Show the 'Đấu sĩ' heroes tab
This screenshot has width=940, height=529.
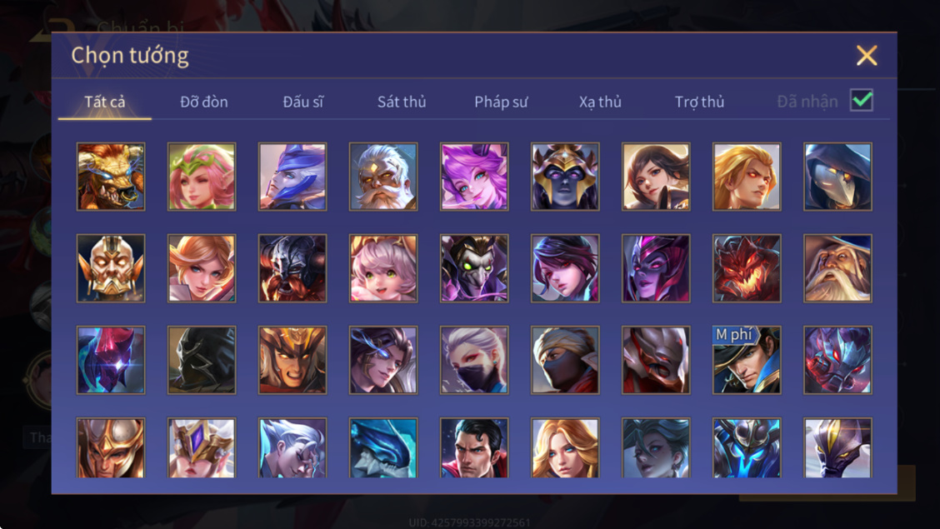[302, 102]
